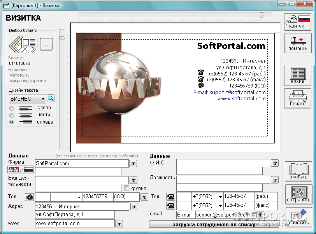Click the second empty line under Фирма
This screenshot has width=316, height=234.
[x=78, y=171]
